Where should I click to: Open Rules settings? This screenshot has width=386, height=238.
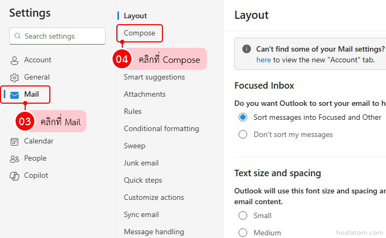click(x=132, y=111)
